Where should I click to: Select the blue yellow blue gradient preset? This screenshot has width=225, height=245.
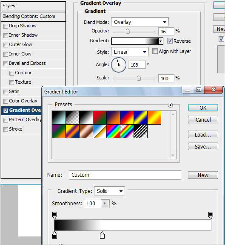coord(140,118)
